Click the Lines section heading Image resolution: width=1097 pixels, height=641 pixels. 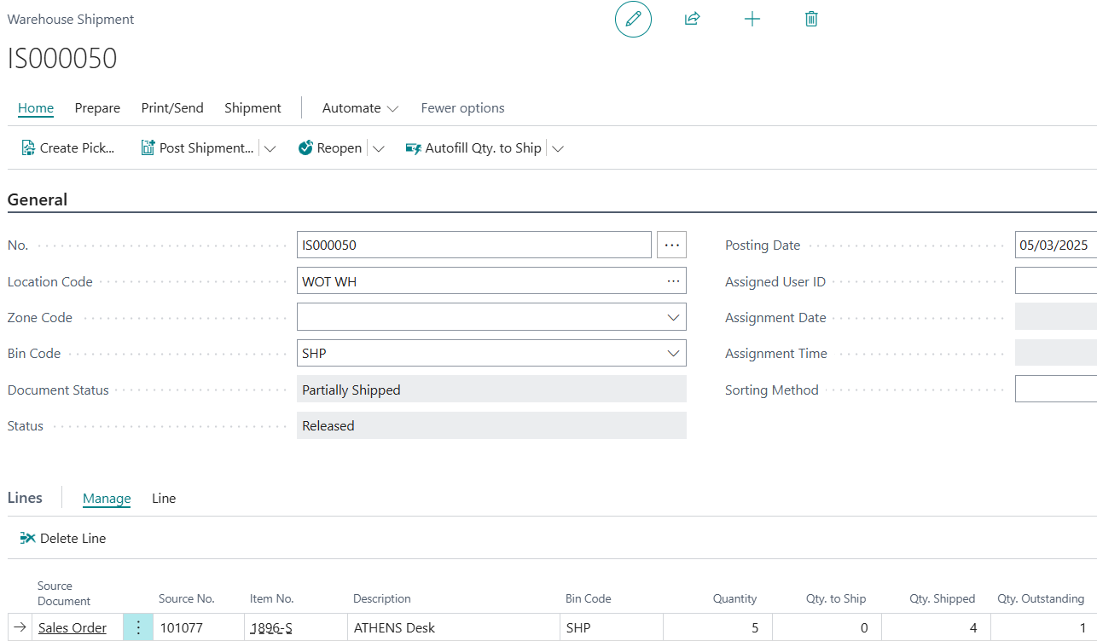(25, 498)
